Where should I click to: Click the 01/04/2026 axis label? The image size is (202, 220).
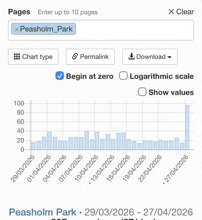click(x=39, y=168)
